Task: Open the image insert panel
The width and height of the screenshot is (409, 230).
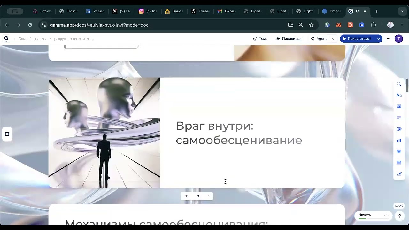Action: 399,106
